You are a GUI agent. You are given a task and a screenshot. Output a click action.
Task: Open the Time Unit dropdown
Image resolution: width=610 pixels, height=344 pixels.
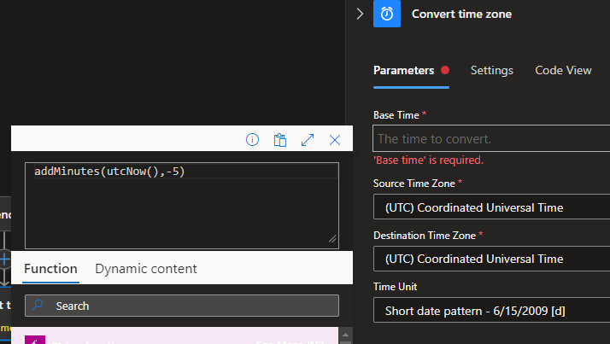491,310
